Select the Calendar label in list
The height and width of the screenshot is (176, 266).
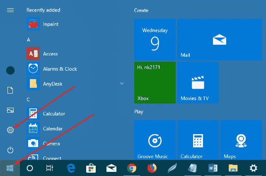(53, 129)
